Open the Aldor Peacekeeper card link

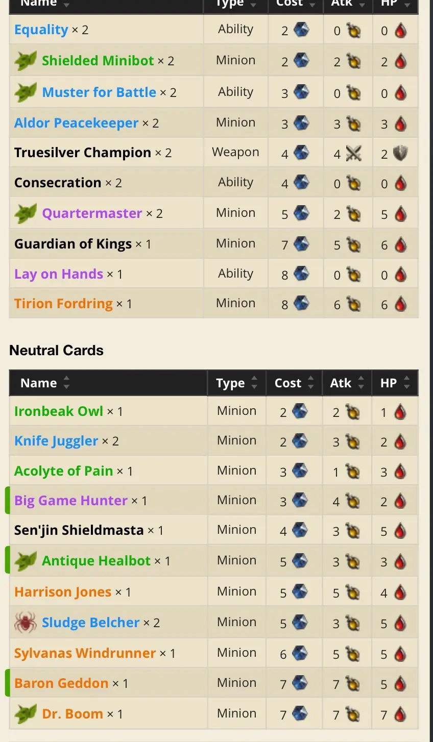tap(76, 123)
